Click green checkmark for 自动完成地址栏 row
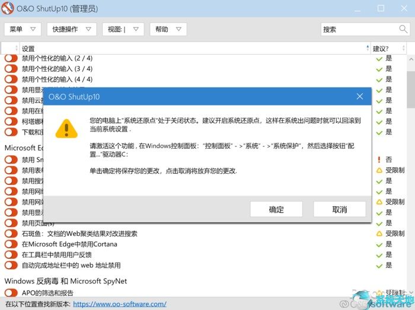 [x=379, y=266]
